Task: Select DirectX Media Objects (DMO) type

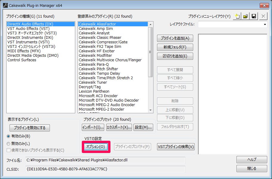Action: 41,56
